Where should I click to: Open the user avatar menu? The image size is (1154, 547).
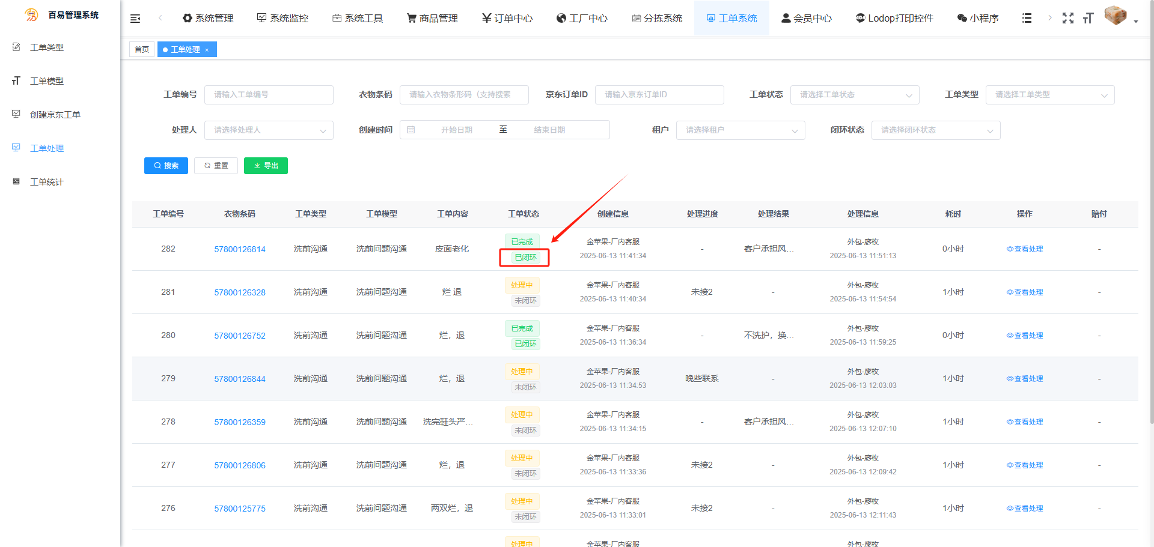(1116, 16)
